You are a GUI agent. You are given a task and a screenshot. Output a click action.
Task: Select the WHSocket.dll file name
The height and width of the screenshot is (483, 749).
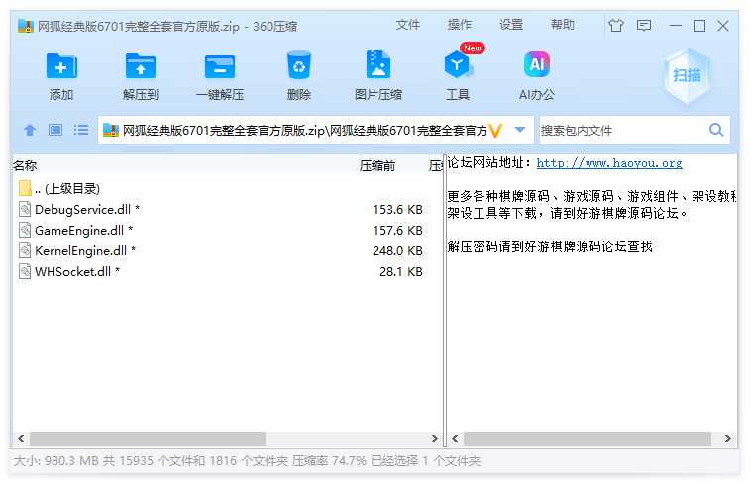[x=72, y=271]
